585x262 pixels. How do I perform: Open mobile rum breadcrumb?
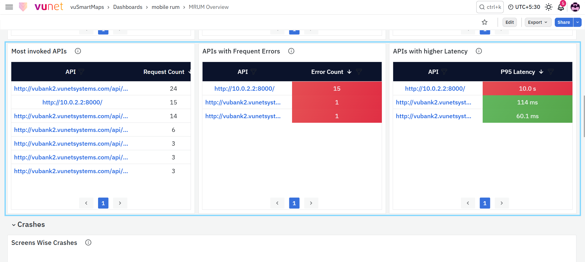166,7
